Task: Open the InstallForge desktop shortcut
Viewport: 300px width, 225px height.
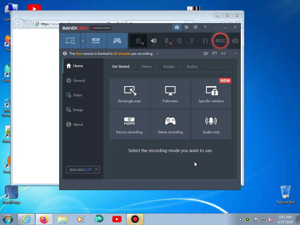Action: pyautogui.click(x=11, y=195)
